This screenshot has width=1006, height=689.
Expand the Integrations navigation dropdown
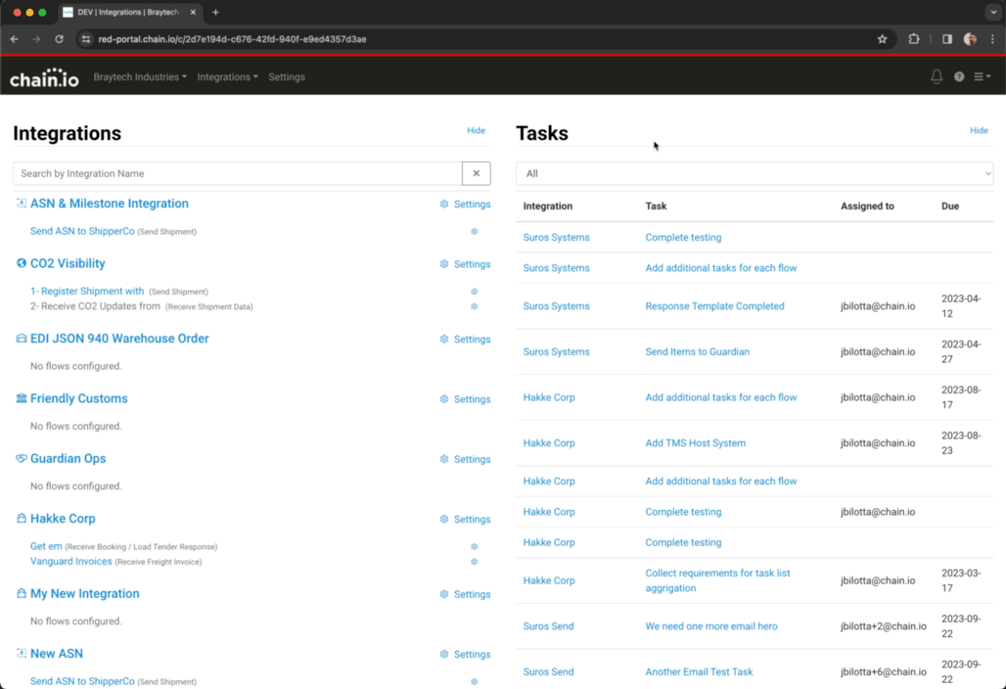[227, 76]
